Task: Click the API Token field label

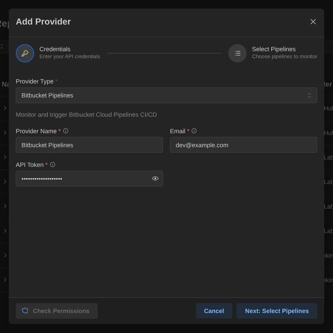Action: 29,165
